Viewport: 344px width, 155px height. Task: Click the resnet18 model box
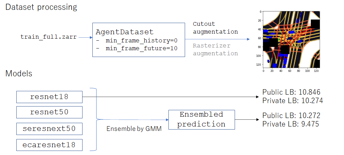49,97
